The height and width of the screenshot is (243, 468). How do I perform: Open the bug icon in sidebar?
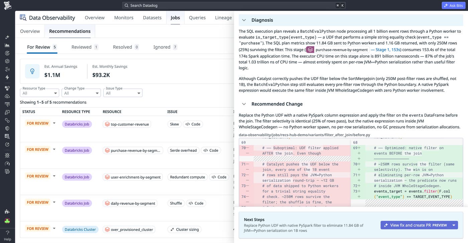pos(7,155)
